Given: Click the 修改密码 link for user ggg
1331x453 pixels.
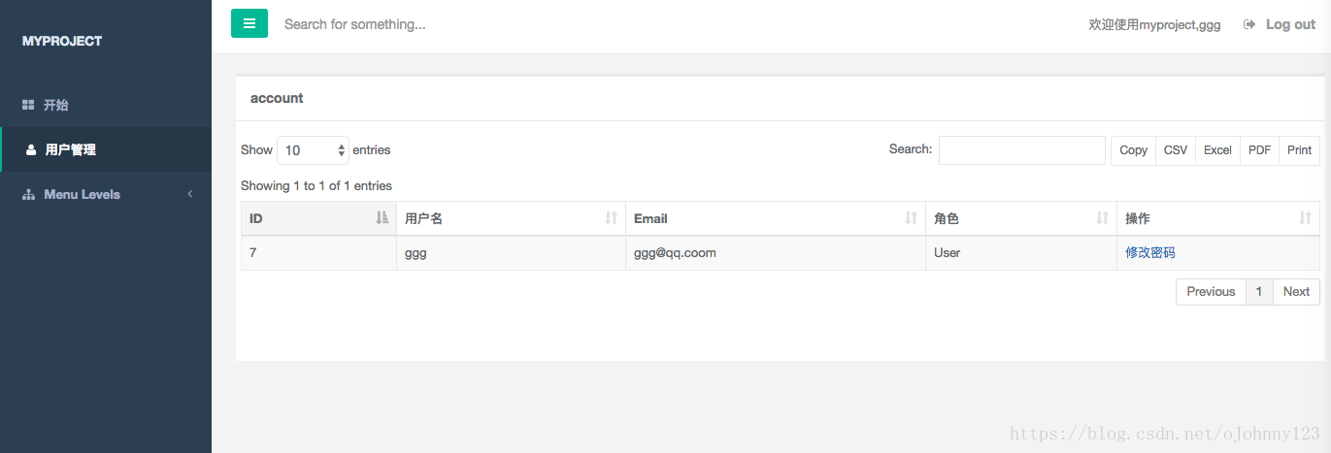Looking at the screenshot, I should (x=1150, y=252).
